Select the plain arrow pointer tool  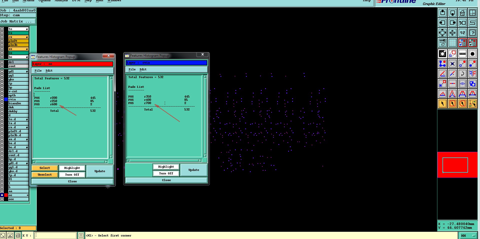pyautogui.click(x=442, y=104)
